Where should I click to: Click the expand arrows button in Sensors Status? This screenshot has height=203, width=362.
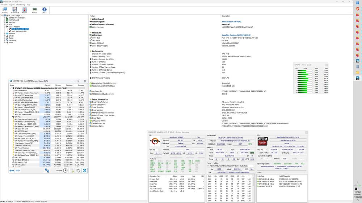[x=12, y=171]
